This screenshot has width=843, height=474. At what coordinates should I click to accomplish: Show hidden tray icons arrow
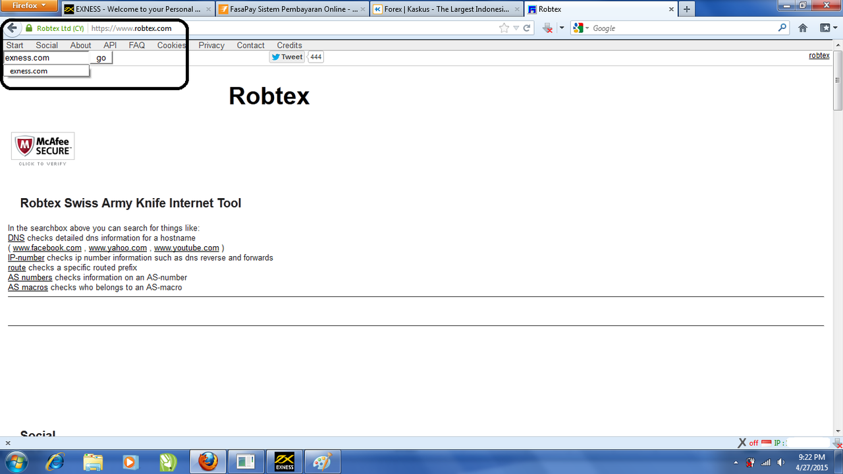coord(736,462)
